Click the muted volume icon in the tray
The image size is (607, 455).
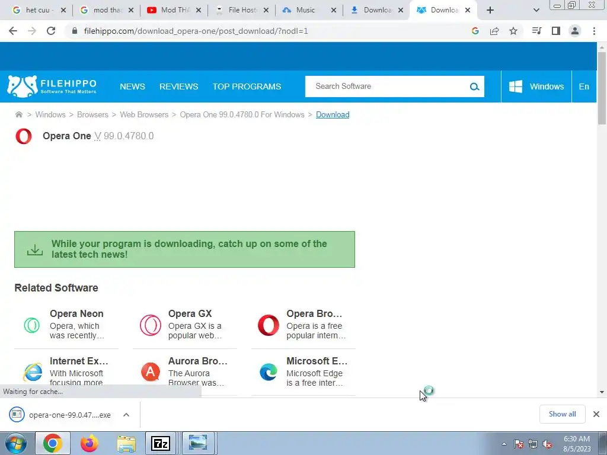click(x=547, y=444)
